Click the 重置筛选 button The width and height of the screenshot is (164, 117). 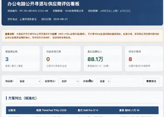(x=151, y=81)
